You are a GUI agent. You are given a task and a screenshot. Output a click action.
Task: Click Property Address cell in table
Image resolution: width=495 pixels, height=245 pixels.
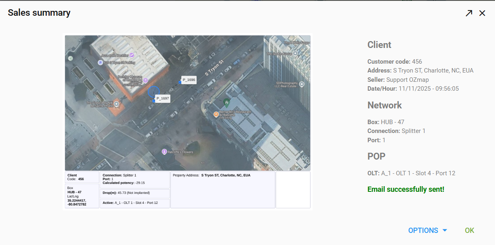pyautogui.click(x=223, y=190)
